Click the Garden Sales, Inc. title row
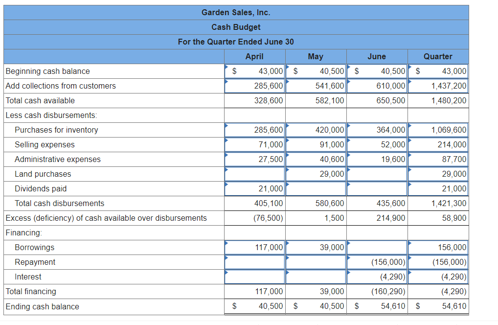Screen dimensions: 498x325 click(236, 12)
